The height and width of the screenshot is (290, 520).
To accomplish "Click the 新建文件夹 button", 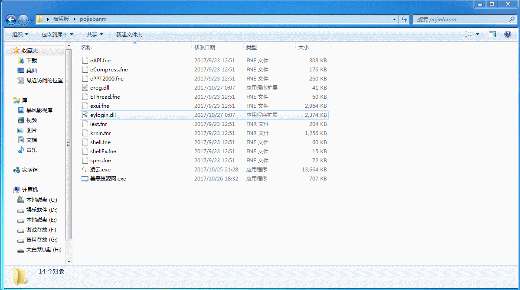I will point(129,34).
